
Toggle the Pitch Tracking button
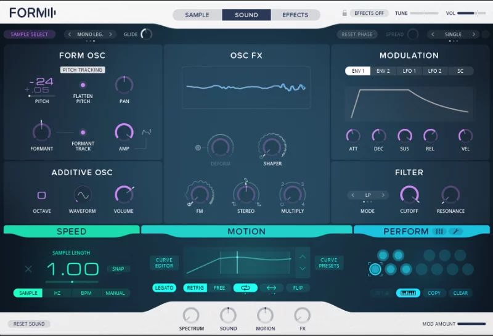pyautogui.click(x=83, y=70)
